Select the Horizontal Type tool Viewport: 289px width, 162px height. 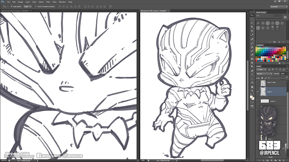pos(252,75)
